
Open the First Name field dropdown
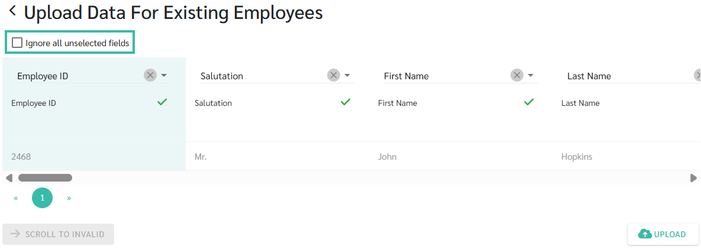[531, 76]
